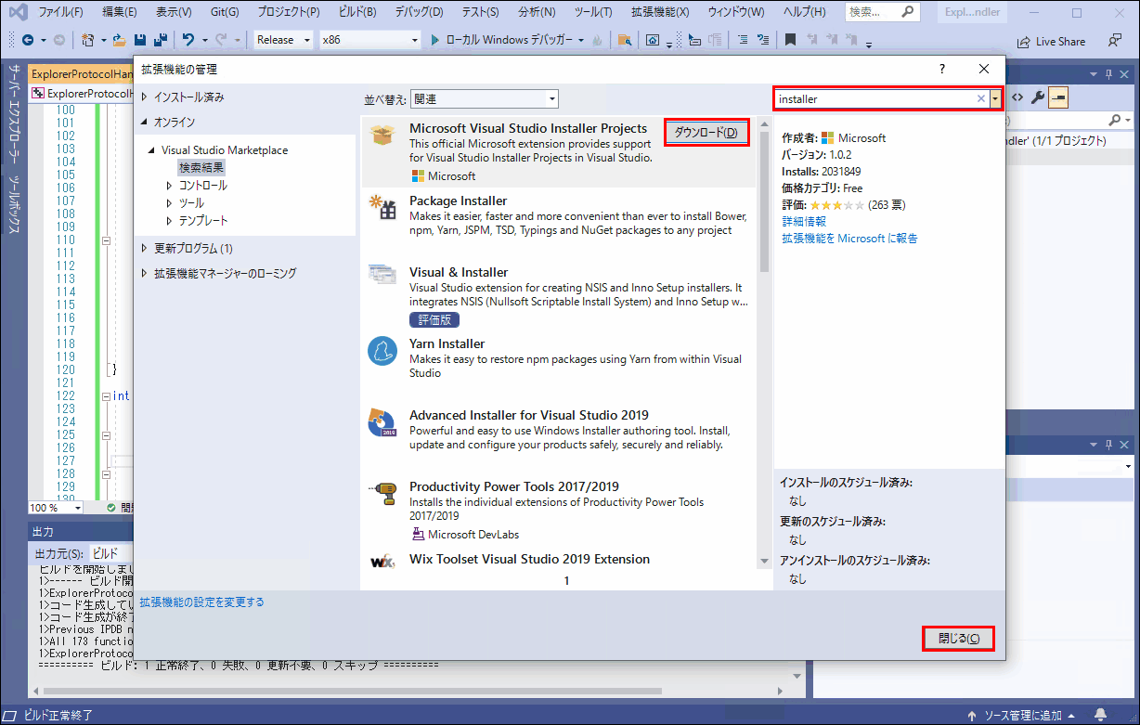1140x725 pixels.
Task: Click the ダウンロード(D) button
Action: click(x=706, y=133)
